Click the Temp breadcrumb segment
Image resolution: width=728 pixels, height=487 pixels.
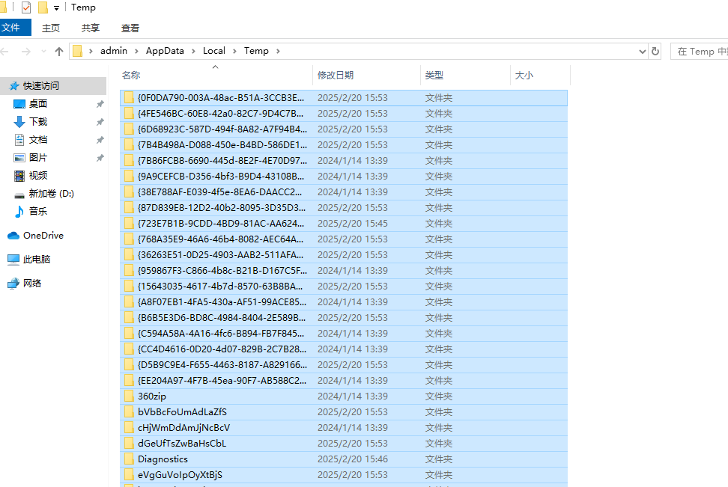256,51
